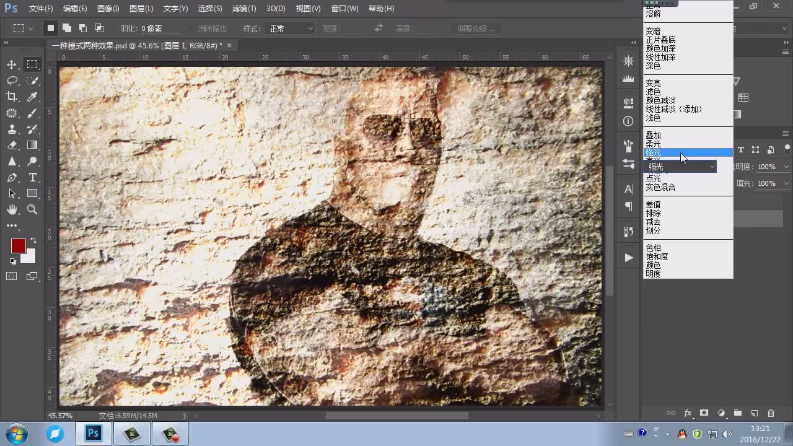Screen dimensions: 793x446
Task: Open the Navigator panel wheel icon
Action: (628, 61)
